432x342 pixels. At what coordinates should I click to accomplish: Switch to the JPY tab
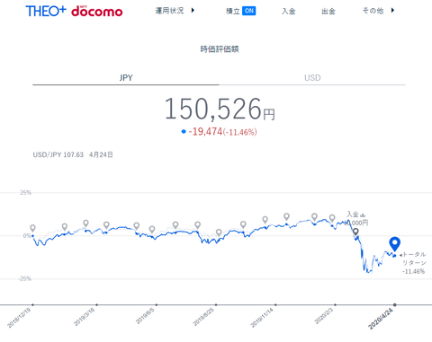[126, 78]
